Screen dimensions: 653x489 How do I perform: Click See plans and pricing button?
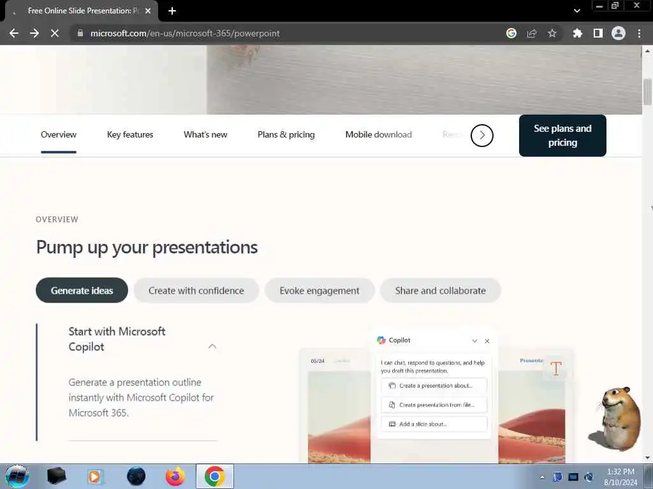562,136
